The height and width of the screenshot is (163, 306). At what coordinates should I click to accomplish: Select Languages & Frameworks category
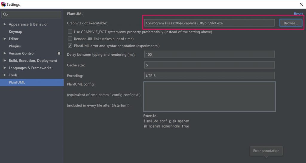30,68
